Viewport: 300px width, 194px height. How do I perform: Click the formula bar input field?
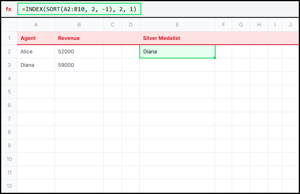[79, 9]
